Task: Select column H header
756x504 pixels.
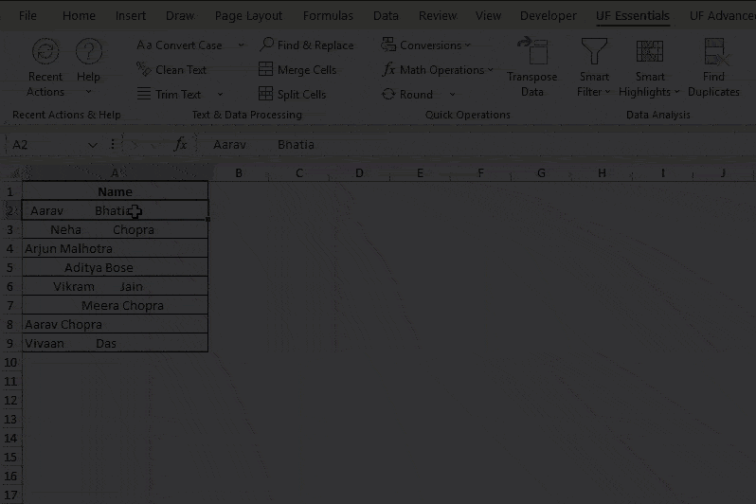Action: pos(602,172)
